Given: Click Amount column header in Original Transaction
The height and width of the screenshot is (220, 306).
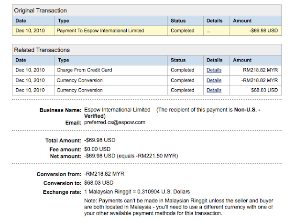Looking at the screenshot, I should (242, 21).
